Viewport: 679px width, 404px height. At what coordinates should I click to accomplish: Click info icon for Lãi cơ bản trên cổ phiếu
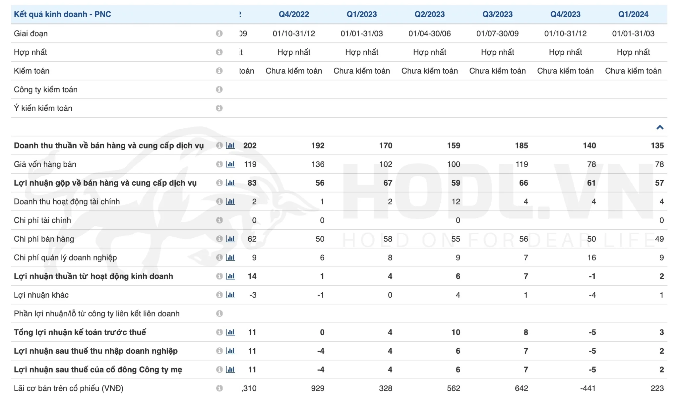coord(219,388)
